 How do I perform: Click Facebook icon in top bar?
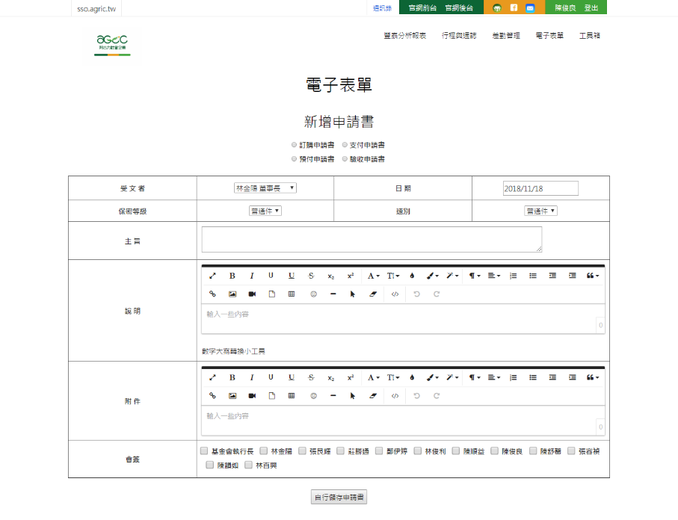514,7
